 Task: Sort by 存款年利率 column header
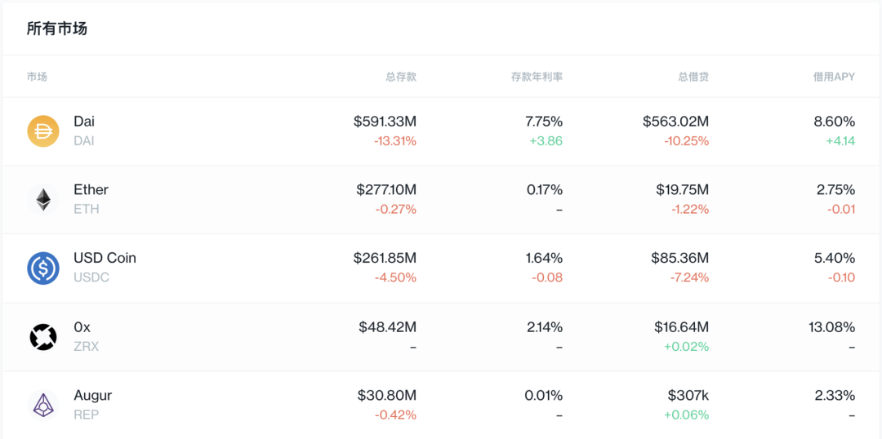pyautogui.click(x=537, y=77)
